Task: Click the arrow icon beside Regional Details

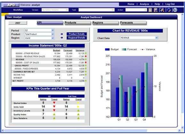Action: [x=62, y=38]
